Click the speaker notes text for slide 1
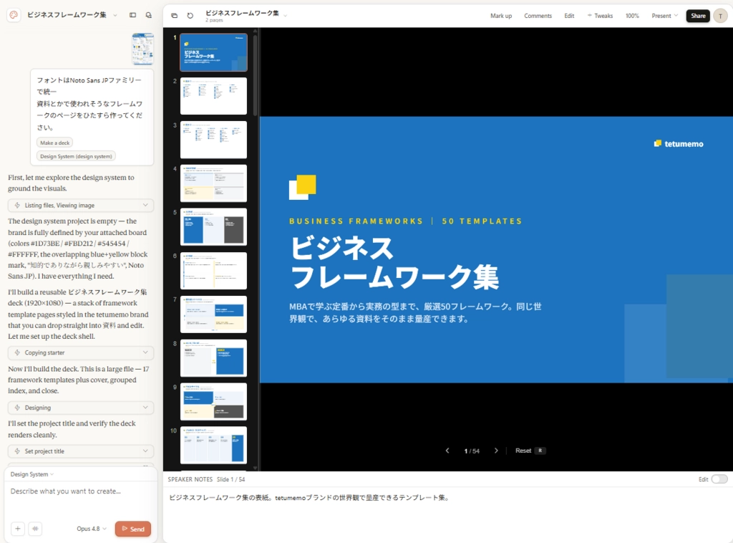 310,497
